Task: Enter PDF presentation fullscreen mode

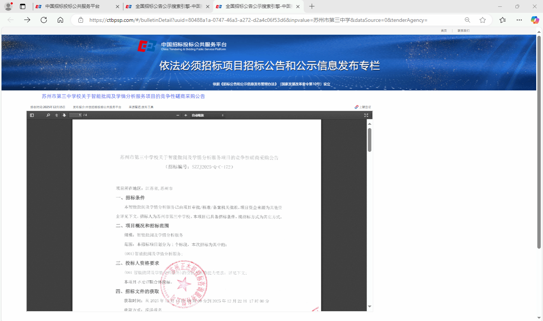Action: [366, 115]
